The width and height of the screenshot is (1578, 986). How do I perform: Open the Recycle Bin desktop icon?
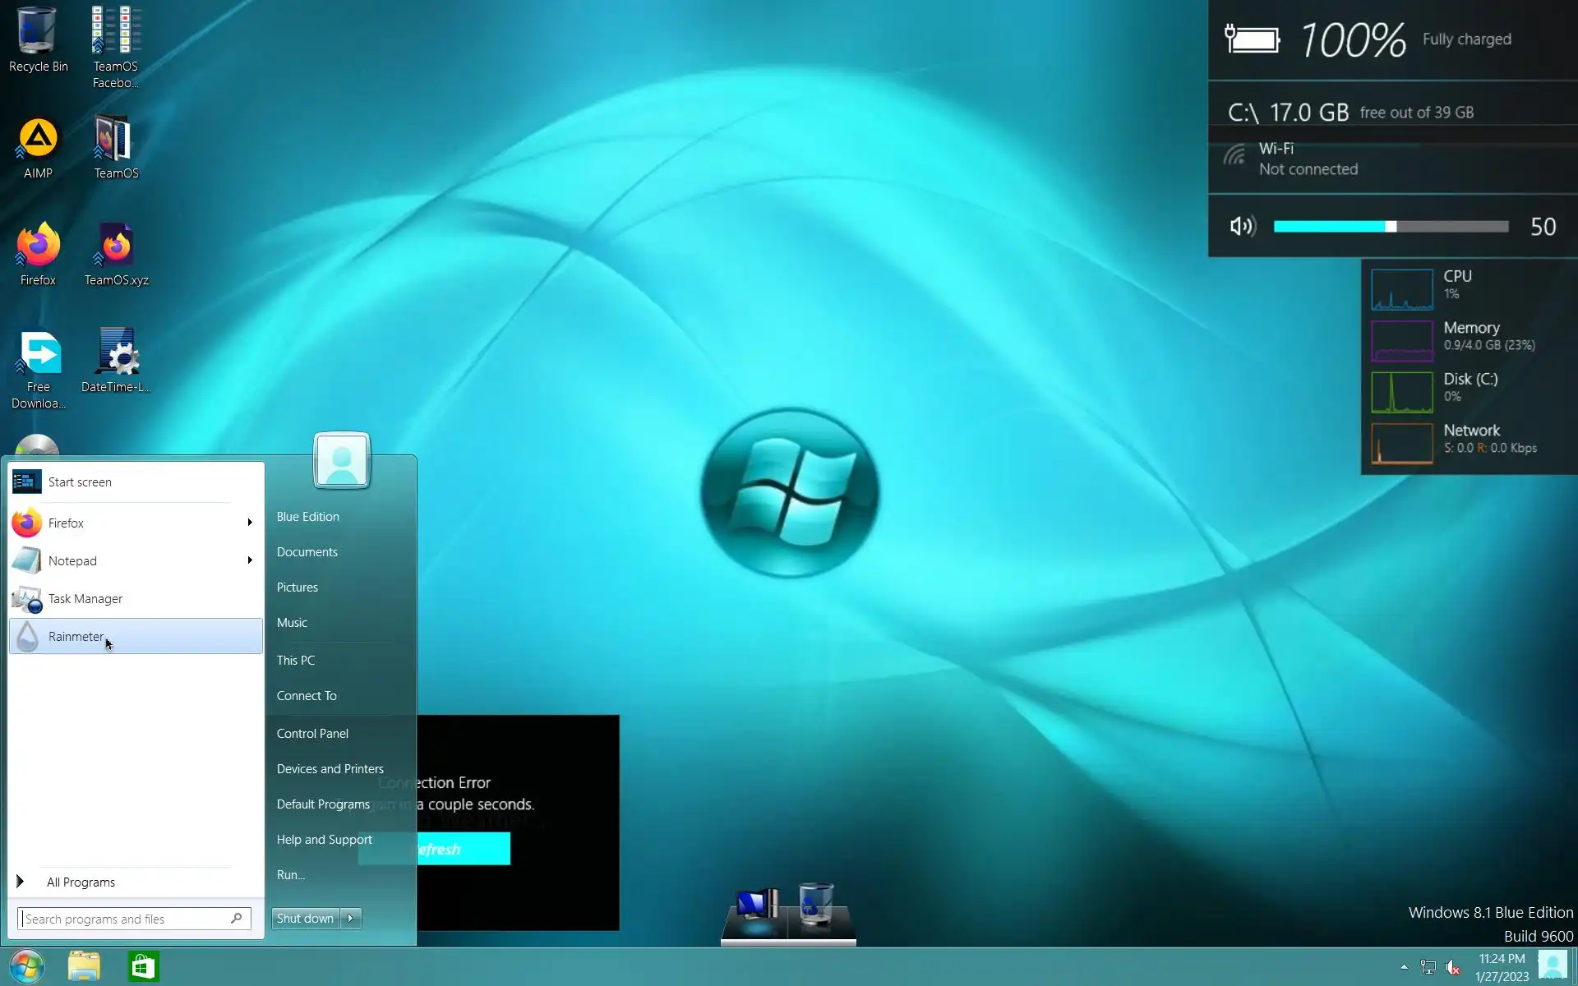coord(37,33)
